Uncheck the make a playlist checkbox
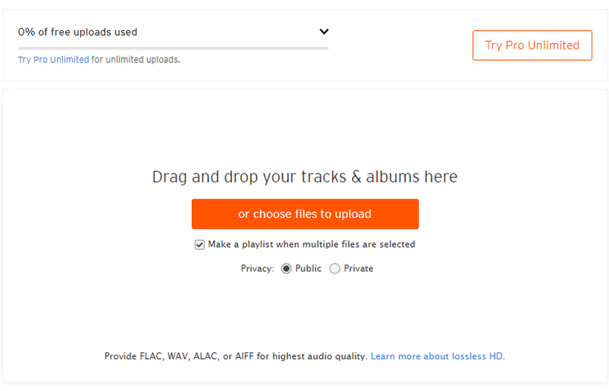Screen dimensions: 609x391 (199, 245)
